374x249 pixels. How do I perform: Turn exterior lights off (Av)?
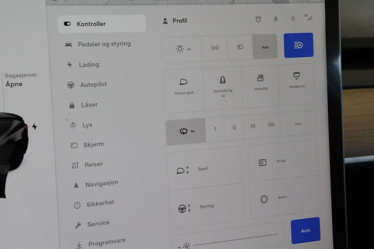coord(183,49)
